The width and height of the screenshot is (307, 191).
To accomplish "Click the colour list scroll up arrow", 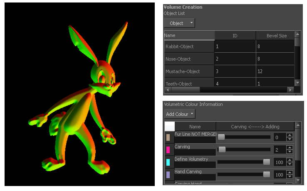I will click(297, 125).
